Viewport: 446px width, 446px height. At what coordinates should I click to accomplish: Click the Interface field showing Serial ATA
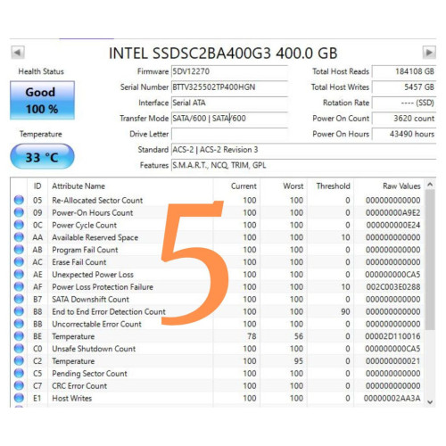[229, 103]
